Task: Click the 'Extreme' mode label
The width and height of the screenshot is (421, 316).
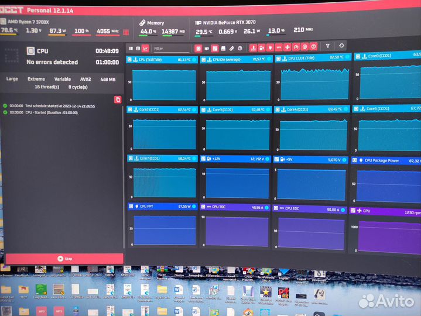Action: coord(36,79)
